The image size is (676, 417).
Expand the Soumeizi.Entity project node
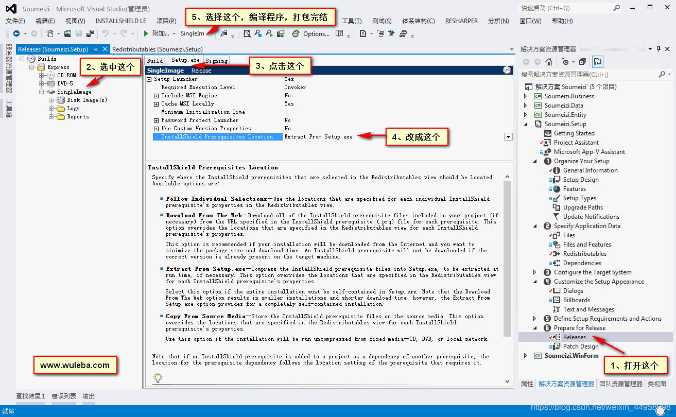(526, 115)
